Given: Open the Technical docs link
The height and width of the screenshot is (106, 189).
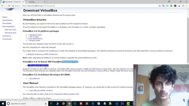Looking at the screenshot, I should pos(10,33).
